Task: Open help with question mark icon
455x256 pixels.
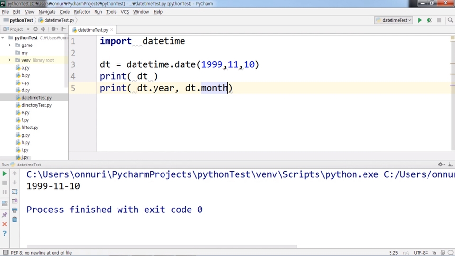Action: [x=5, y=233]
